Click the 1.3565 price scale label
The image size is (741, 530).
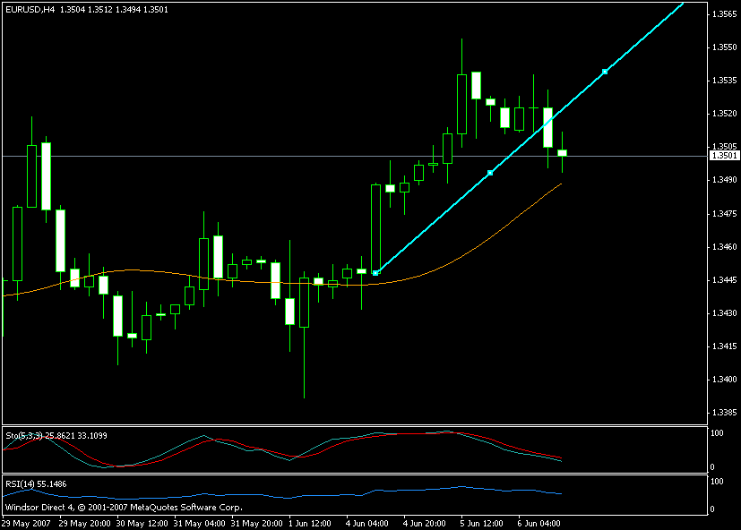(723, 14)
